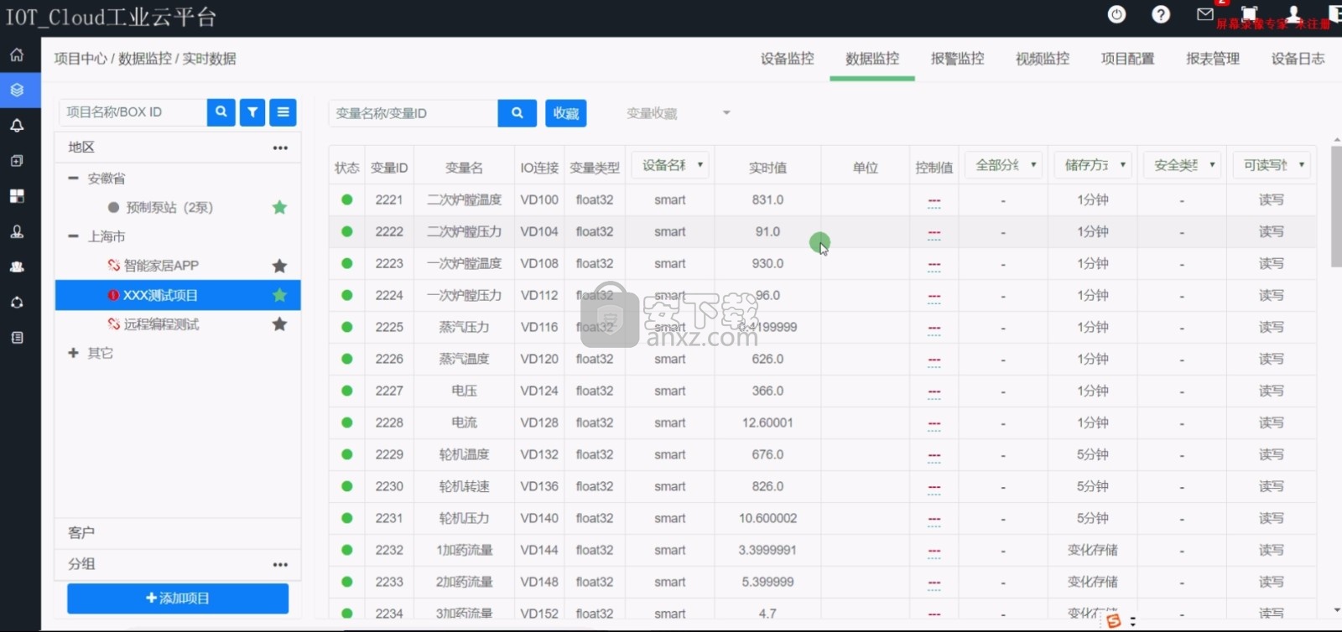Click the project list menu button
The width and height of the screenshot is (1342, 632).
click(283, 111)
